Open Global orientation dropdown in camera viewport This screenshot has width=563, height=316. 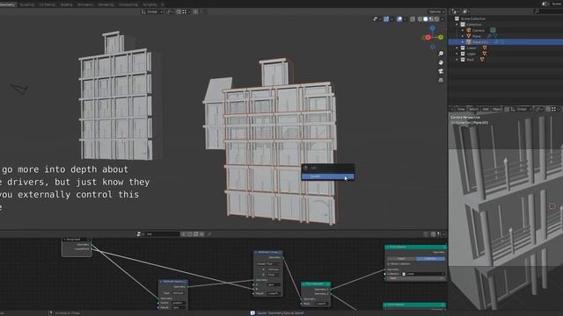(521, 109)
